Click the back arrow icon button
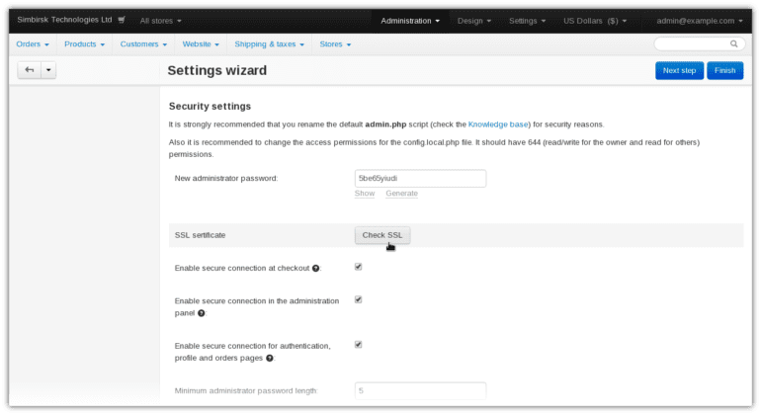Screen dimensions: 761x415 point(30,70)
